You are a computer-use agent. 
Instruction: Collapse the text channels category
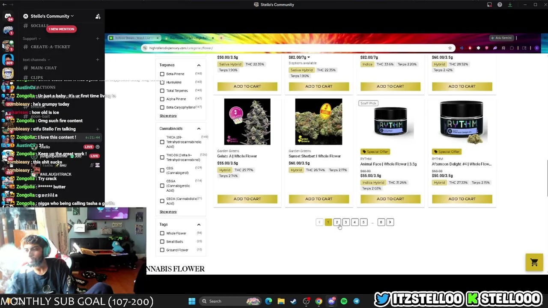36,59
